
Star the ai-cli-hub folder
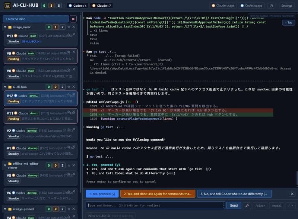pos(69,87)
